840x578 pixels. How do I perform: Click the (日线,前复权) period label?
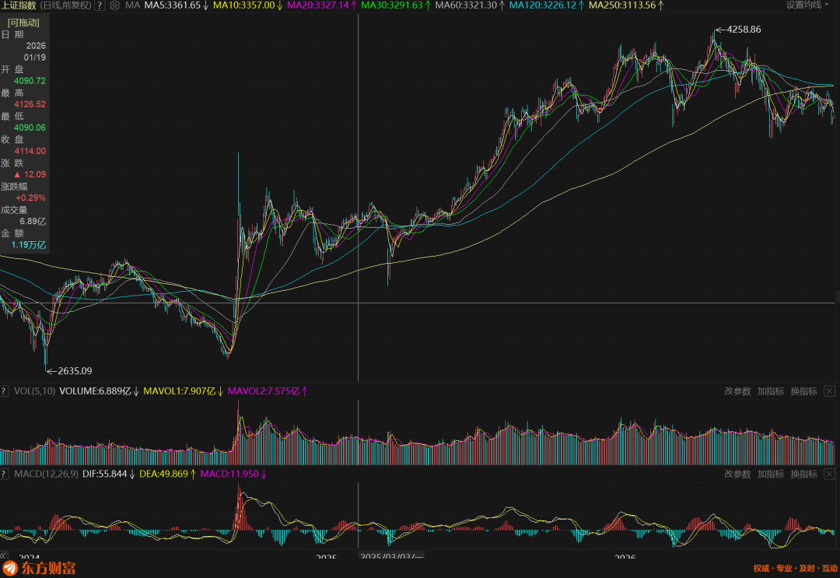pos(66,5)
